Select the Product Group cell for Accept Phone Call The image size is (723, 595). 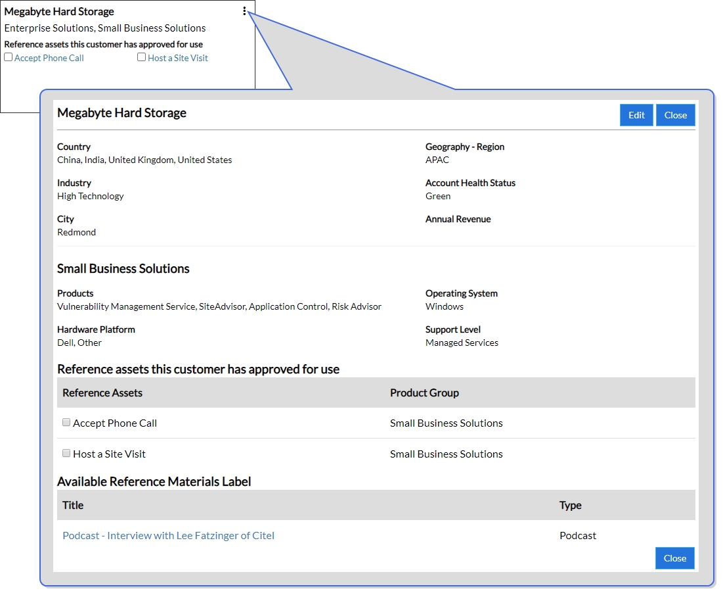447,423
